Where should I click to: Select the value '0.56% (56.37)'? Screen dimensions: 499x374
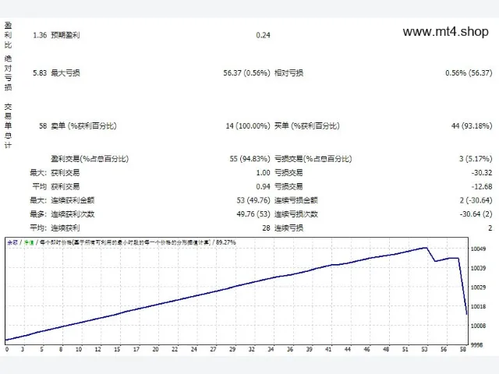point(469,72)
